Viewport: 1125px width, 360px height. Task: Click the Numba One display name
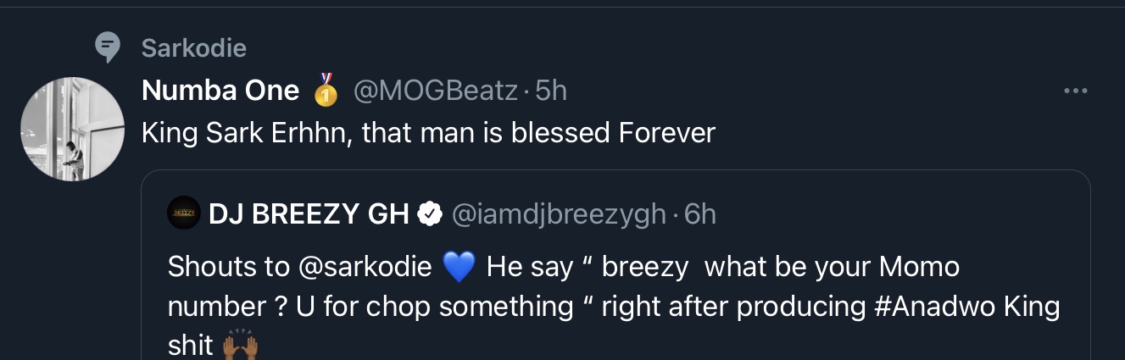(220, 91)
